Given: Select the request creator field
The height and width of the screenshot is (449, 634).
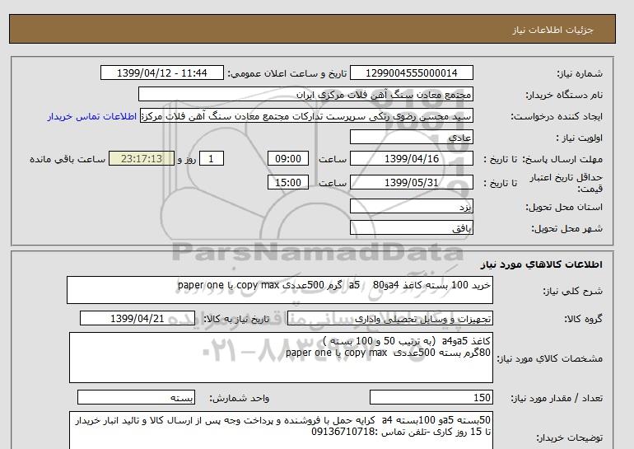Looking at the screenshot, I should click(306, 116).
